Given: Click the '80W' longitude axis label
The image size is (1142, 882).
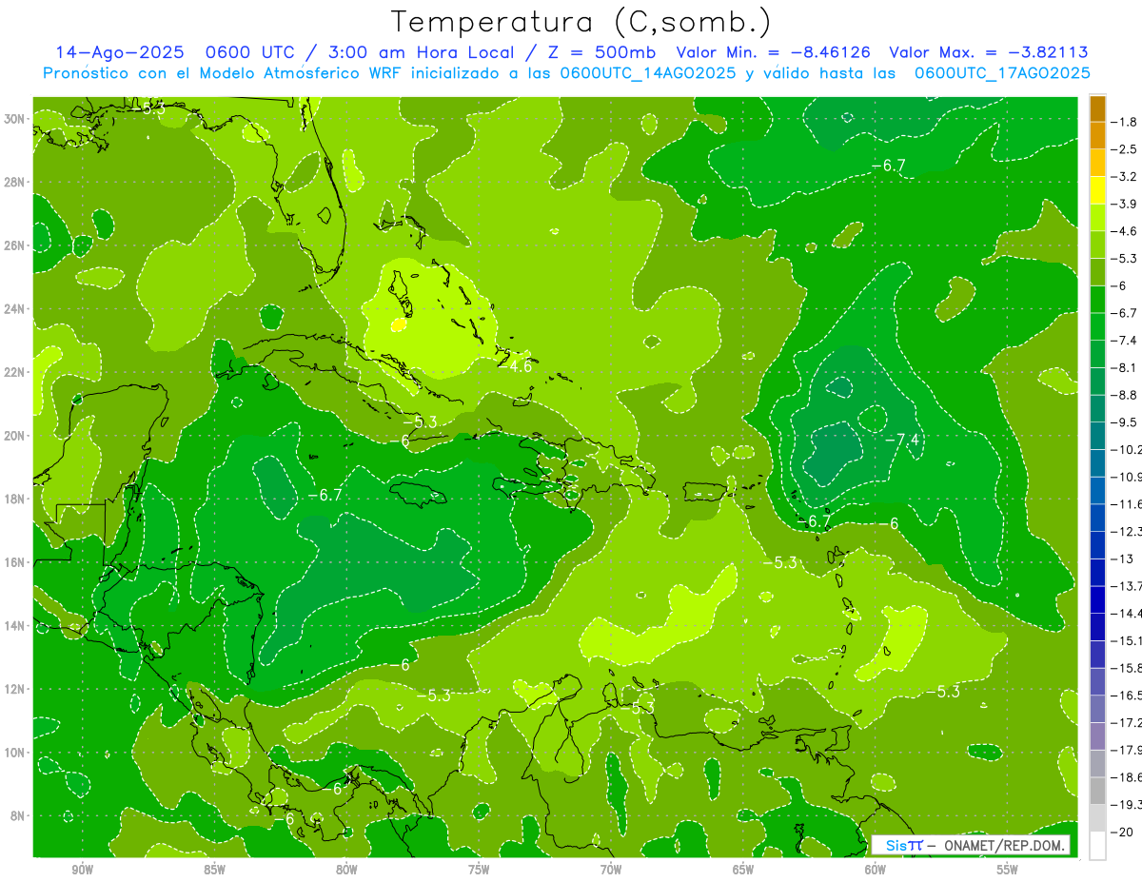Looking at the screenshot, I should [x=346, y=870].
